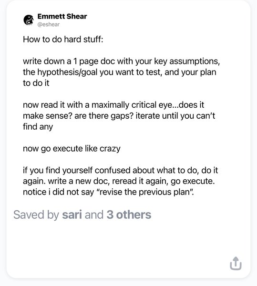Show the 3 others who saved
257x286 pixels.
(129, 214)
